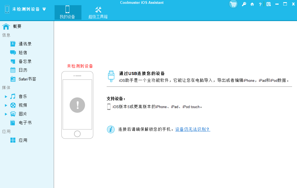
Task: Click the feedback note icon in title bar
Action: click(268, 4)
